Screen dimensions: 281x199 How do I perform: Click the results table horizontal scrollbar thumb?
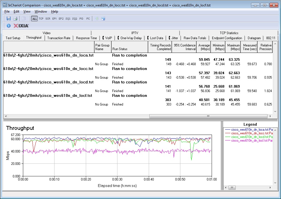click(208, 116)
